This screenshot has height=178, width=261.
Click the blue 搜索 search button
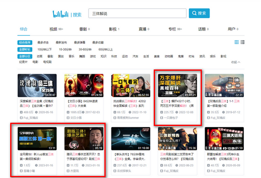199,13
